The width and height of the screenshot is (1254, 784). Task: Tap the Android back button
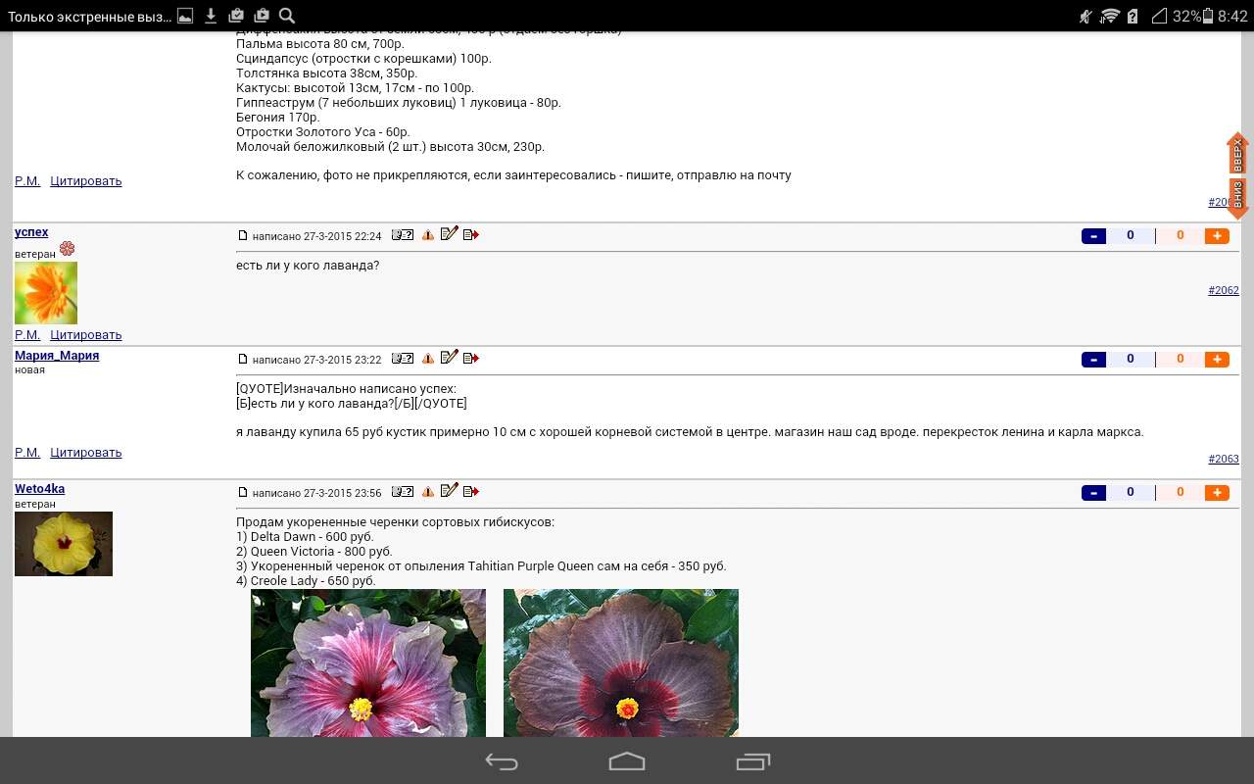point(502,761)
